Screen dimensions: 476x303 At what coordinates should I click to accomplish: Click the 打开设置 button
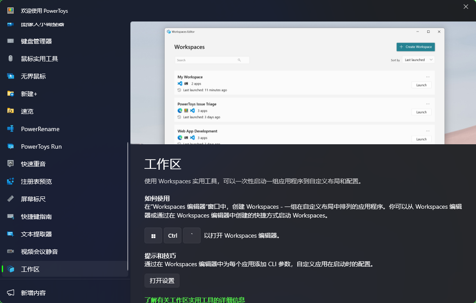point(162,281)
